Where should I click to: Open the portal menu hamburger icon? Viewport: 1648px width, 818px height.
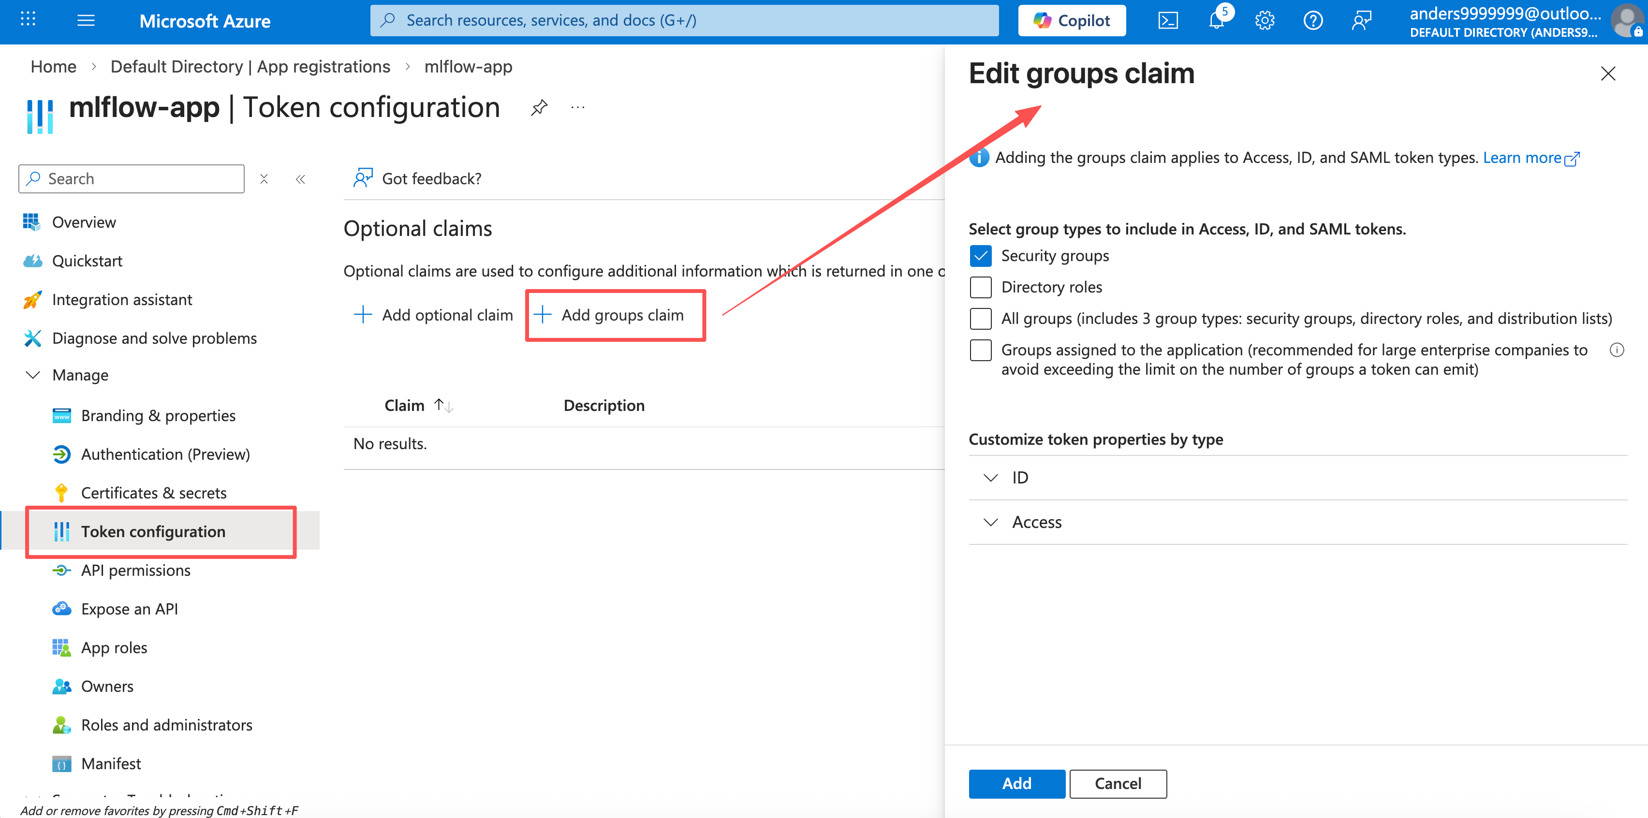click(85, 20)
